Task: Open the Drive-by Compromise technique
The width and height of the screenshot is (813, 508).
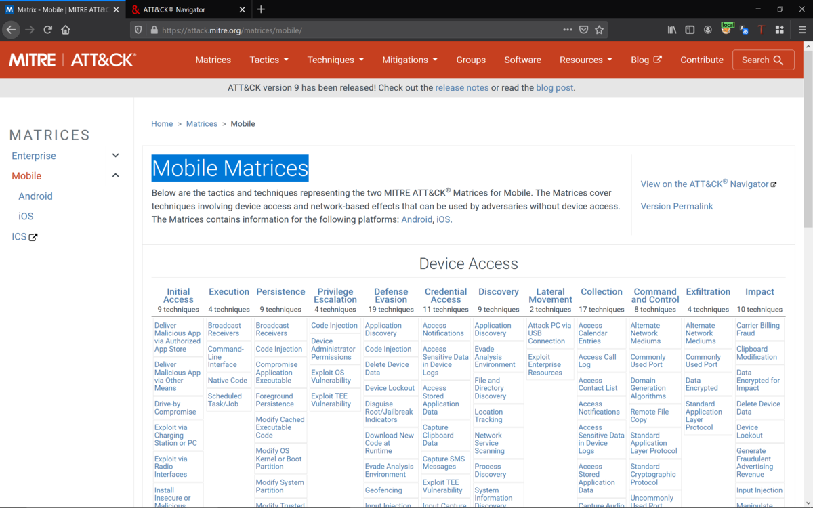Action: tap(175, 408)
